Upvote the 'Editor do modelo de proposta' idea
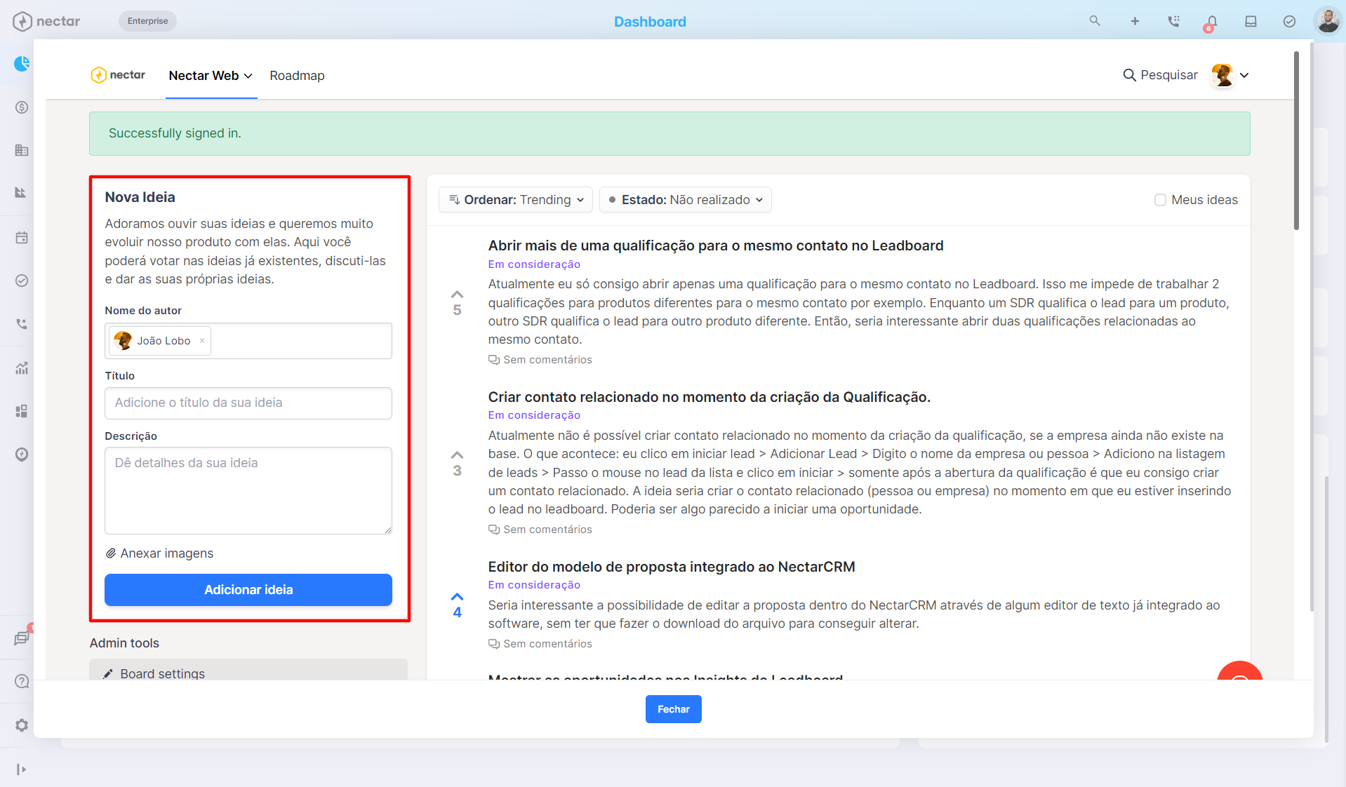Viewport: 1346px width, 787px height. (x=457, y=597)
